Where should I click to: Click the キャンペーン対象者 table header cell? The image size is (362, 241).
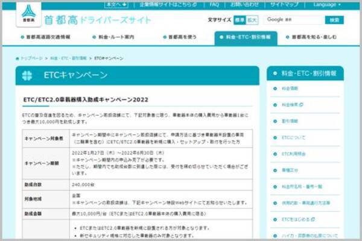pos(46,139)
